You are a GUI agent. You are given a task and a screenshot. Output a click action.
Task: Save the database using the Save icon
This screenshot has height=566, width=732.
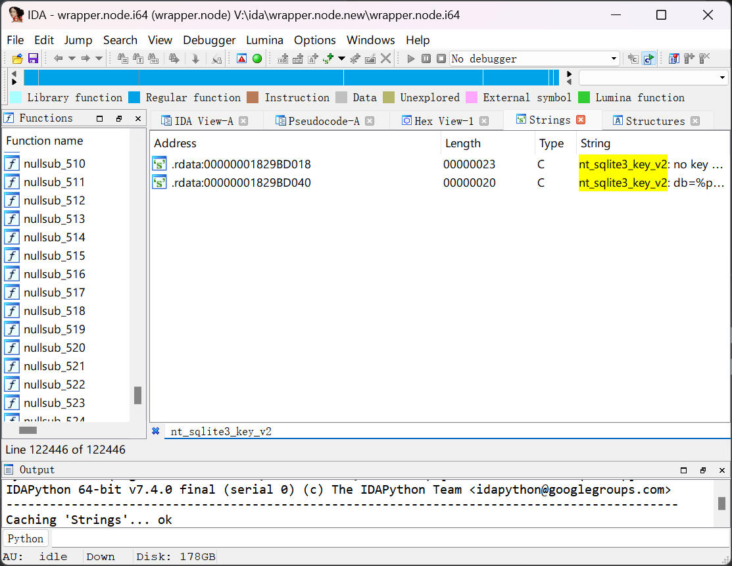(x=32, y=59)
